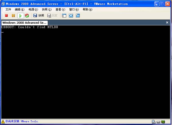The height and width of the screenshot is (125, 172).
Task: Minimize the VMware Workstation window
Action: click(157, 4)
